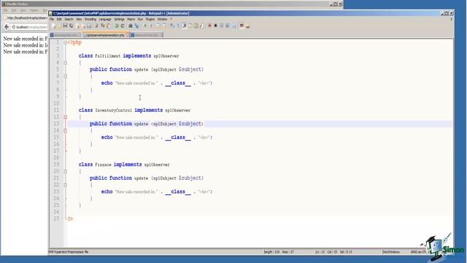The height and width of the screenshot is (263, 467).
Task: Click 'length : 519 lines : 27' status entry
Action: (x=279, y=252)
